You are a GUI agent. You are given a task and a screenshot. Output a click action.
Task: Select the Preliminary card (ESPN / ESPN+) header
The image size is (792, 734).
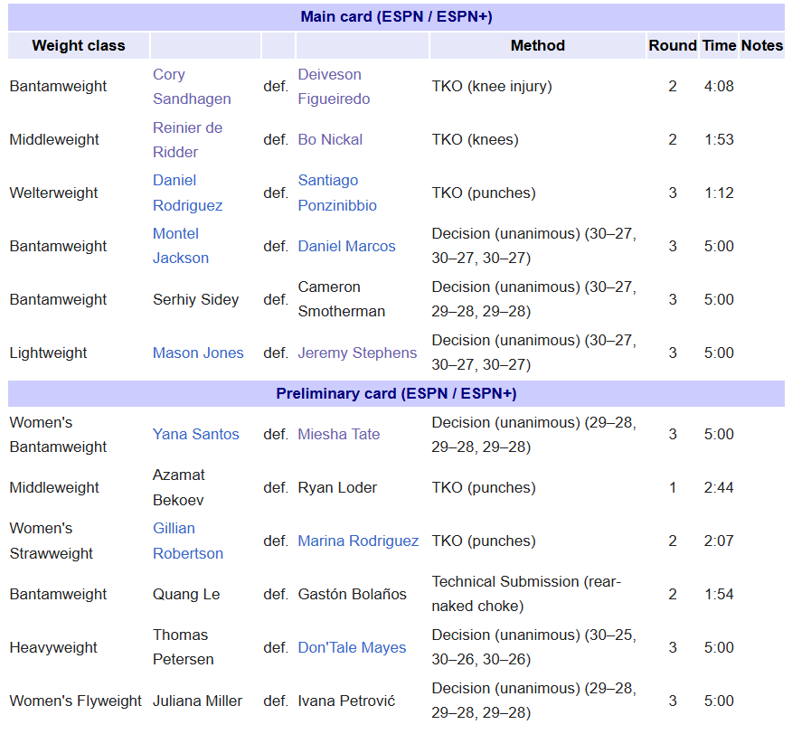click(x=396, y=394)
